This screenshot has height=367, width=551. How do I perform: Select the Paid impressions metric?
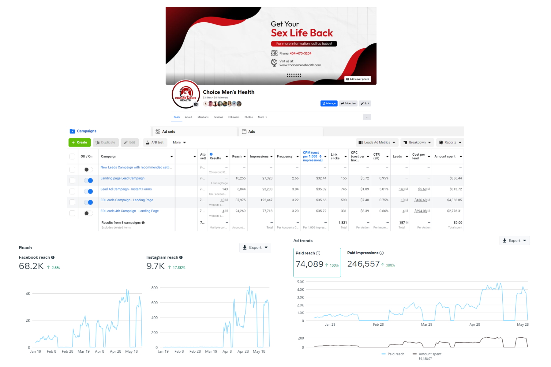371,260
